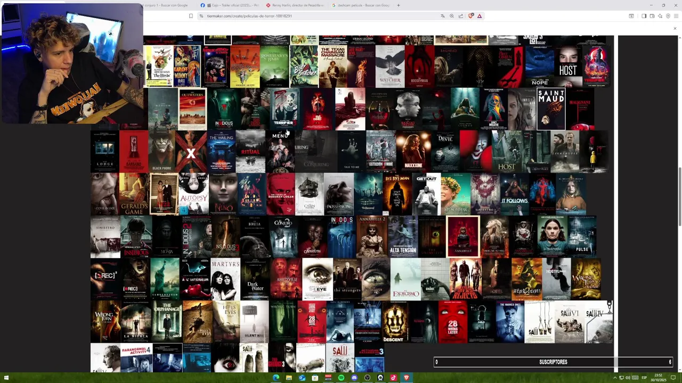Select the Autopsy poster
682x383 pixels.
click(193, 194)
